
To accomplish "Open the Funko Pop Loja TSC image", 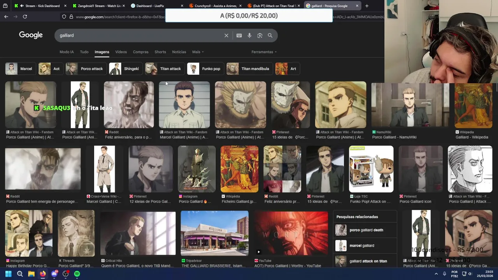I will (x=371, y=169).
